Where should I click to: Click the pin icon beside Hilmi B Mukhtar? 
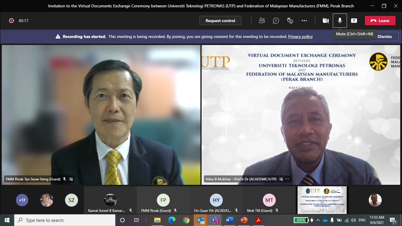point(281,179)
